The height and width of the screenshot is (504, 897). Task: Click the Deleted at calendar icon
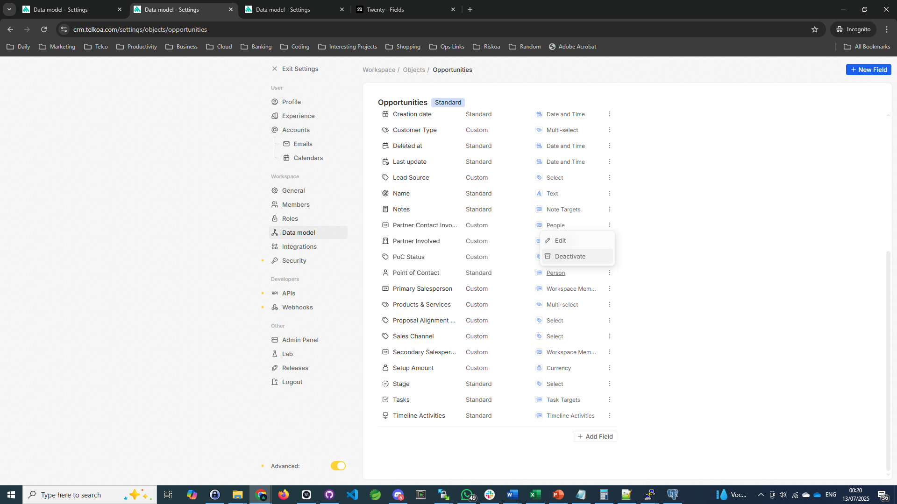click(385, 146)
